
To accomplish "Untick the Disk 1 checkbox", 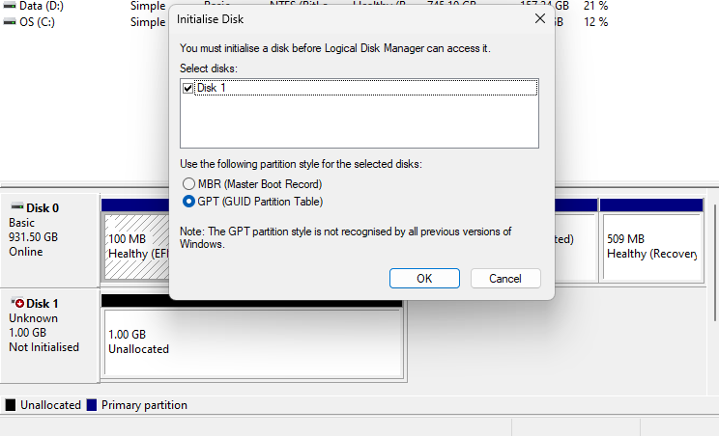I will click(187, 88).
